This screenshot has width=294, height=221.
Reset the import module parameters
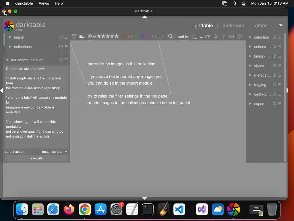point(61,37)
